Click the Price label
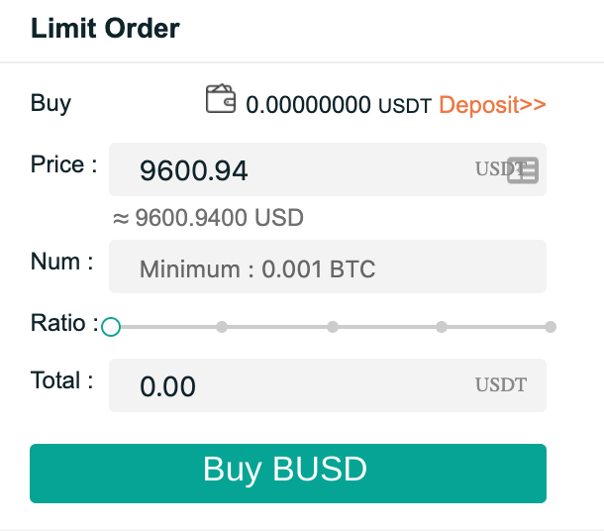604x531 pixels. (64, 164)
